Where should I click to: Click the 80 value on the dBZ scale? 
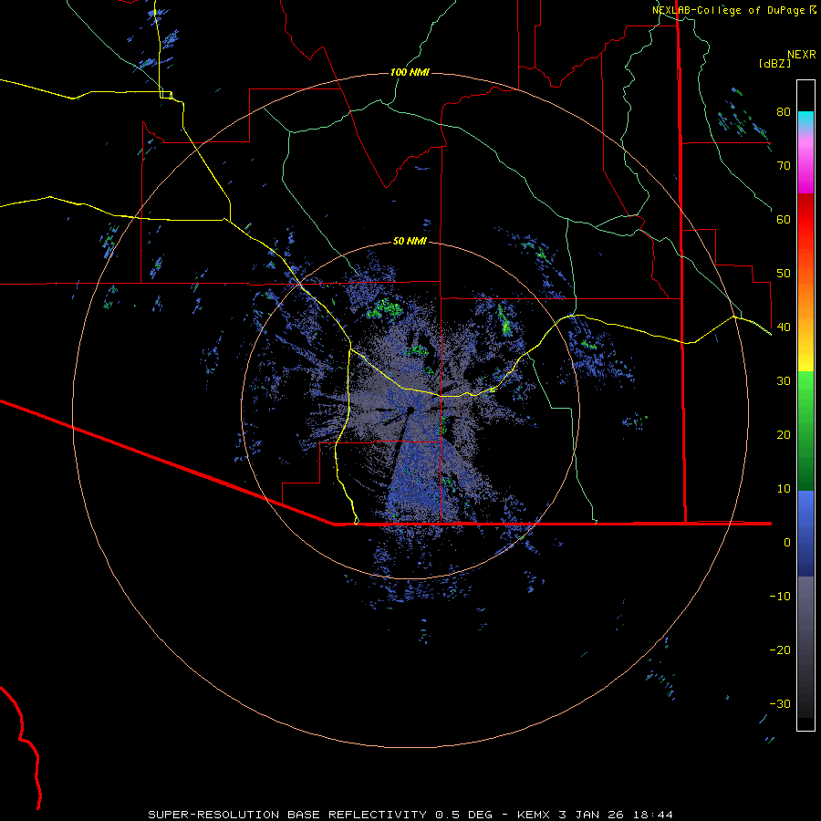pyautogui.click(x=784, y=112)
